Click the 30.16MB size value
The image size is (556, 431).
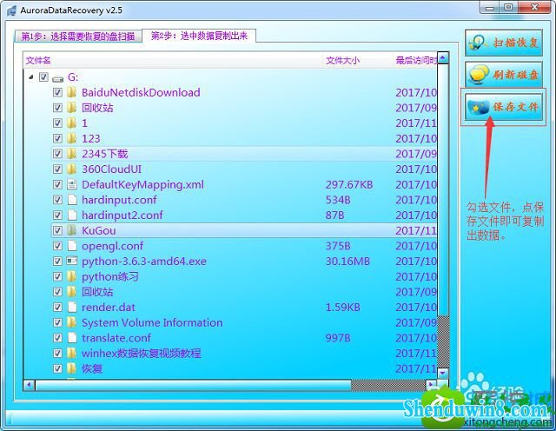[x=347, y=261]
